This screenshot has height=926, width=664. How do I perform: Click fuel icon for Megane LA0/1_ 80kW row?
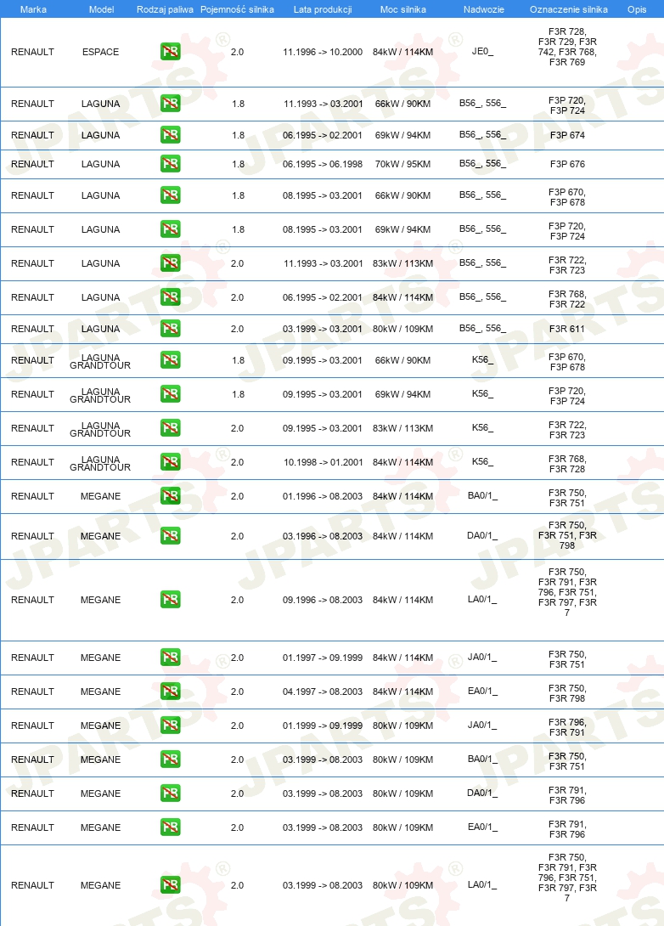170,885
